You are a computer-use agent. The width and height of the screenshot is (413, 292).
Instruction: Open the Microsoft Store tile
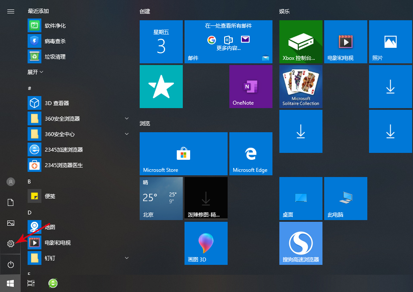[184, 154]
